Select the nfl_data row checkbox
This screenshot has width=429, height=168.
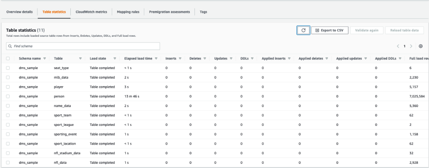8,163
